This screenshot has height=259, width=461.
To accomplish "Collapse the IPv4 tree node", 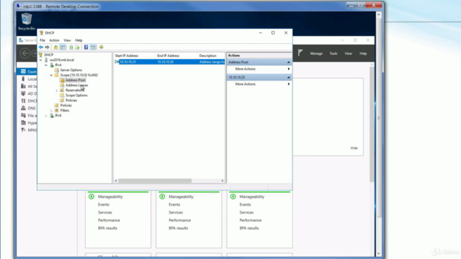I will pyautogui.click(x=46, y=65).
